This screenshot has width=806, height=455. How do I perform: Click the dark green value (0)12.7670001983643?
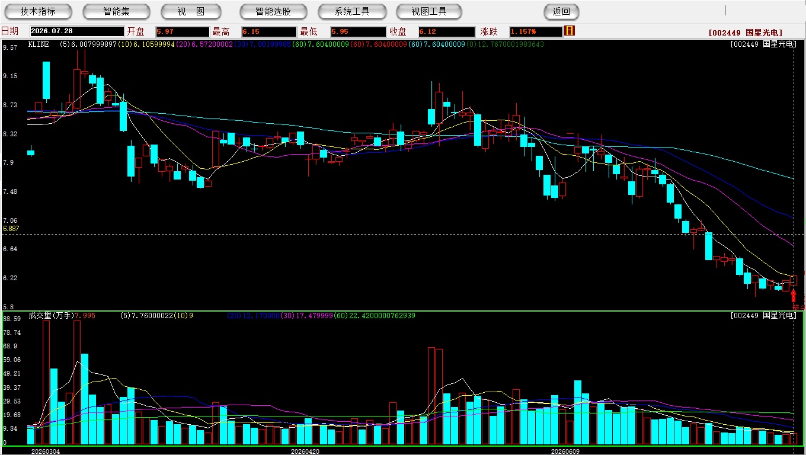click(506, 44)
